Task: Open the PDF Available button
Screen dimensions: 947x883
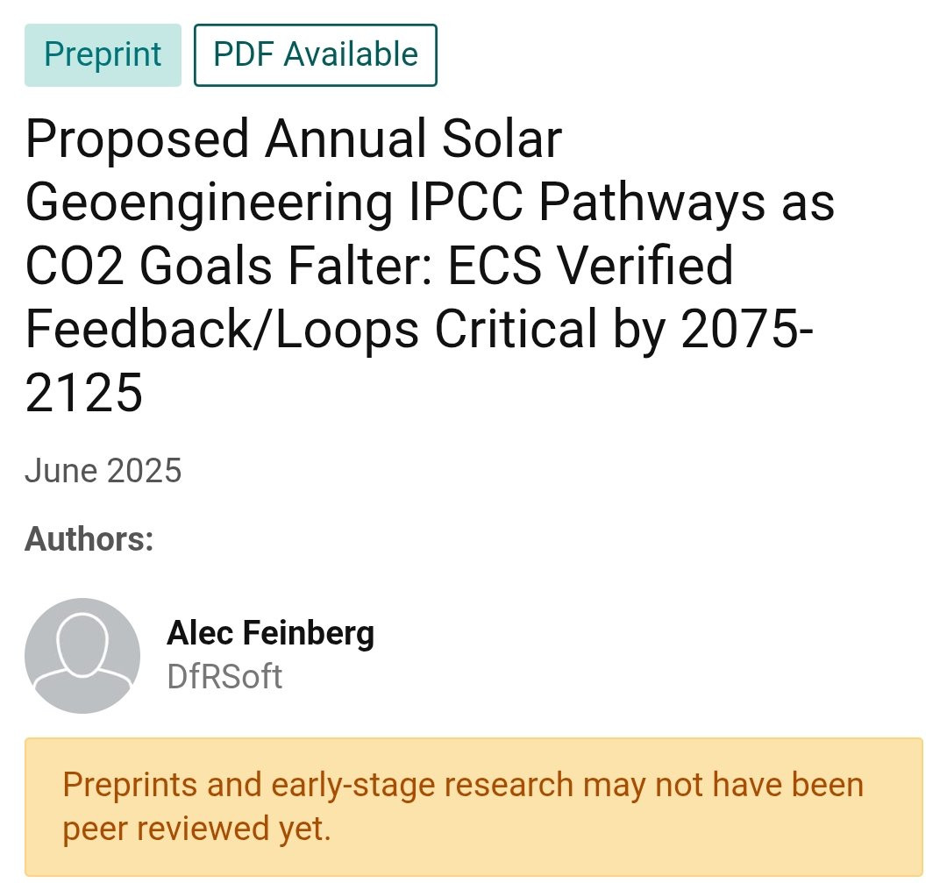Action: pyautogui.click(x=316, y=55)
